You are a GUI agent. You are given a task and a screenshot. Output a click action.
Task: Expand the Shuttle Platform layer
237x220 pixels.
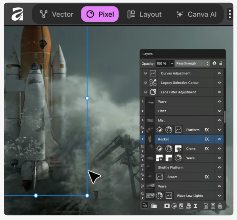(x=143, y=170)
